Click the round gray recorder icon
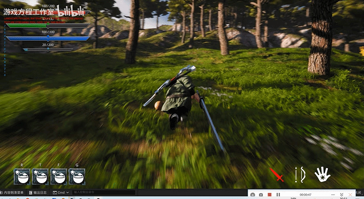 point(252,195)
